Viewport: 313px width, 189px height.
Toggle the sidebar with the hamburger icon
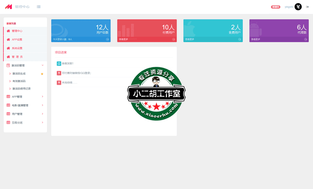(38, 7)
